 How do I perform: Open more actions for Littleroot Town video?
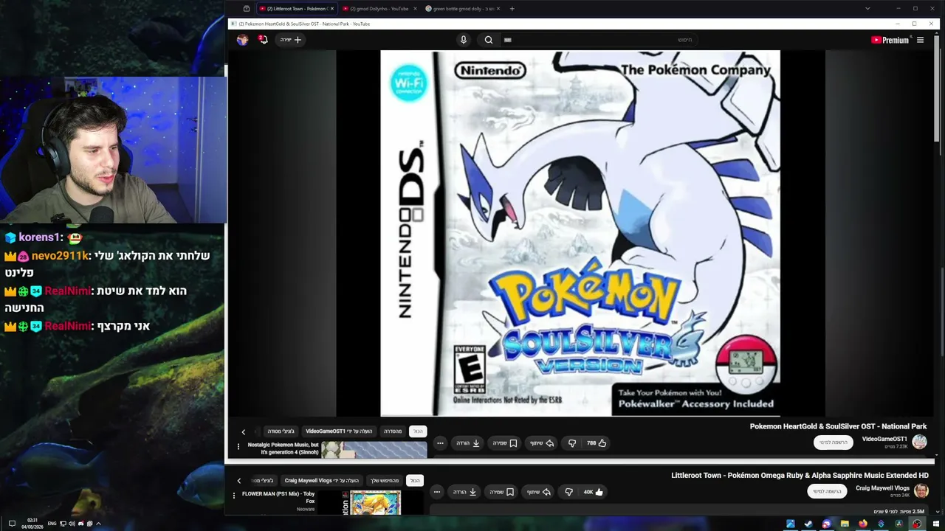click(437, 492)
